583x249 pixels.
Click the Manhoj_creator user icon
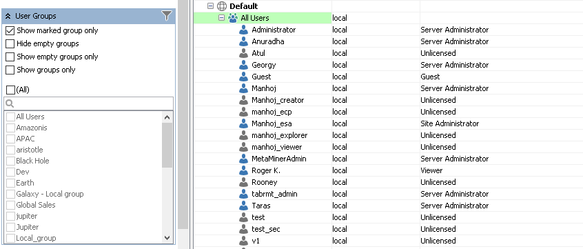click(x=243, y=100)
